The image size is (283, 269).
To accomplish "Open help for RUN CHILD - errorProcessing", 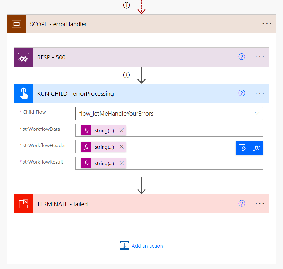I will [242, 93].
